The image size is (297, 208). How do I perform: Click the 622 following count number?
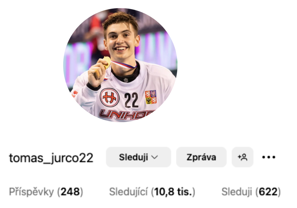pos(268,192)
